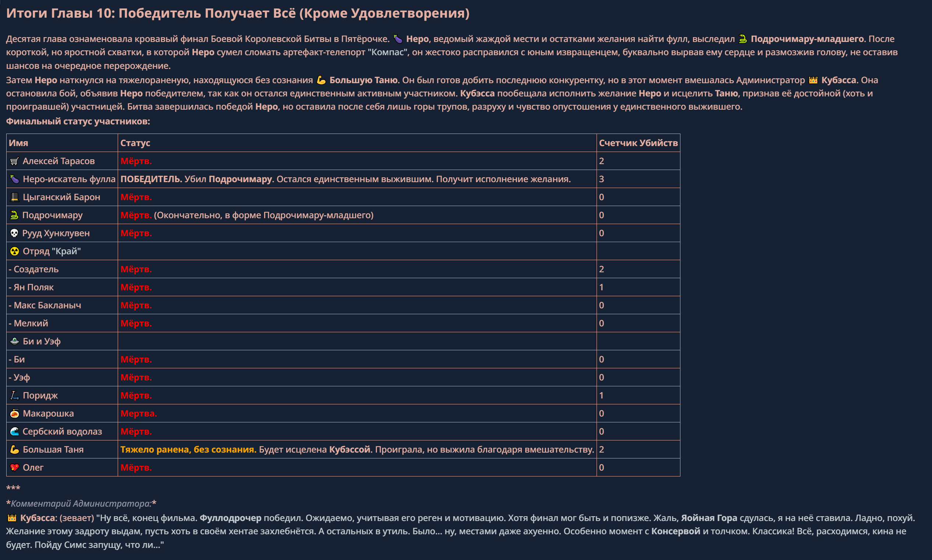Click the row name - Создатель
The image size is (932, 560).
[33, 269]
